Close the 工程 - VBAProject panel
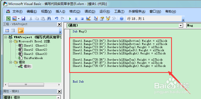Image resolution: width=201 pixels, height=99 pixels. coord(59,24)
